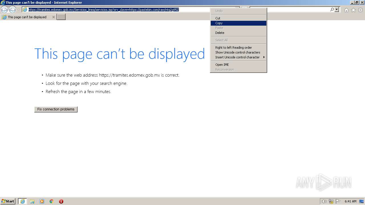The image size is (365, 205).
Task: Open a new tab button
Action: click(x=61, y=17)
